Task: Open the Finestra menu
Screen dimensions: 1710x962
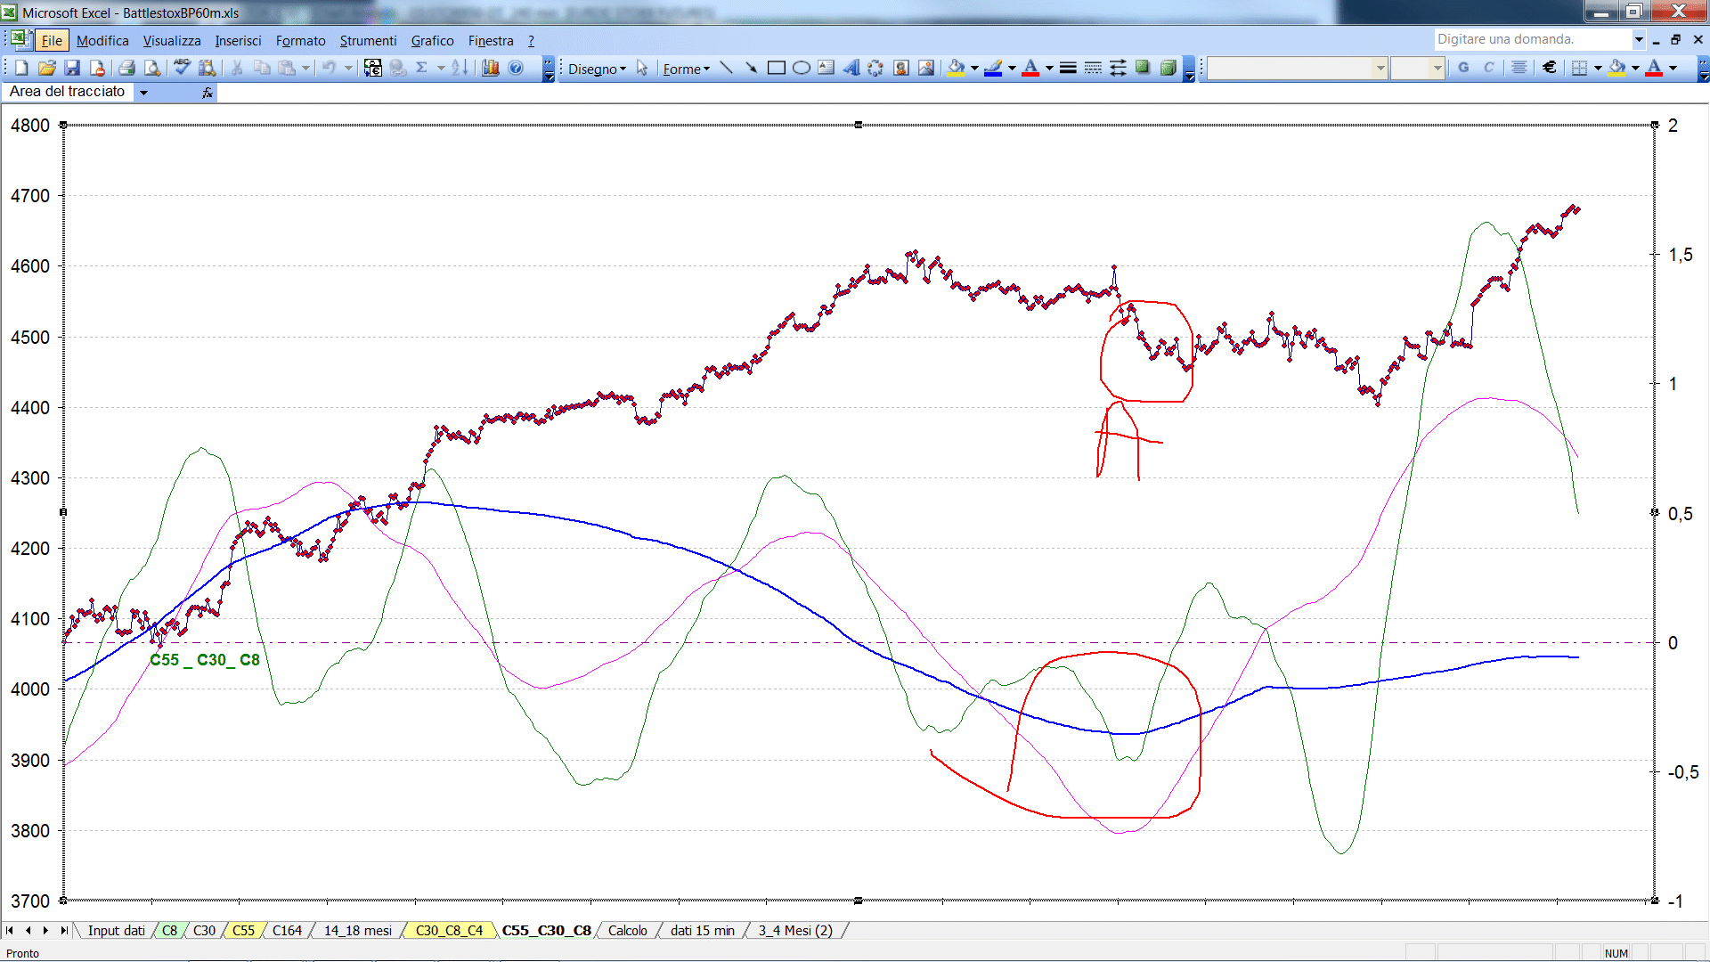Action: click(491, 41)
